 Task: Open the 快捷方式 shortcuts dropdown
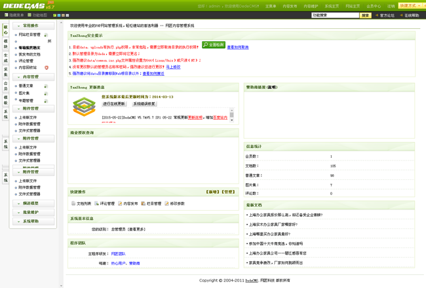[412, 6]
